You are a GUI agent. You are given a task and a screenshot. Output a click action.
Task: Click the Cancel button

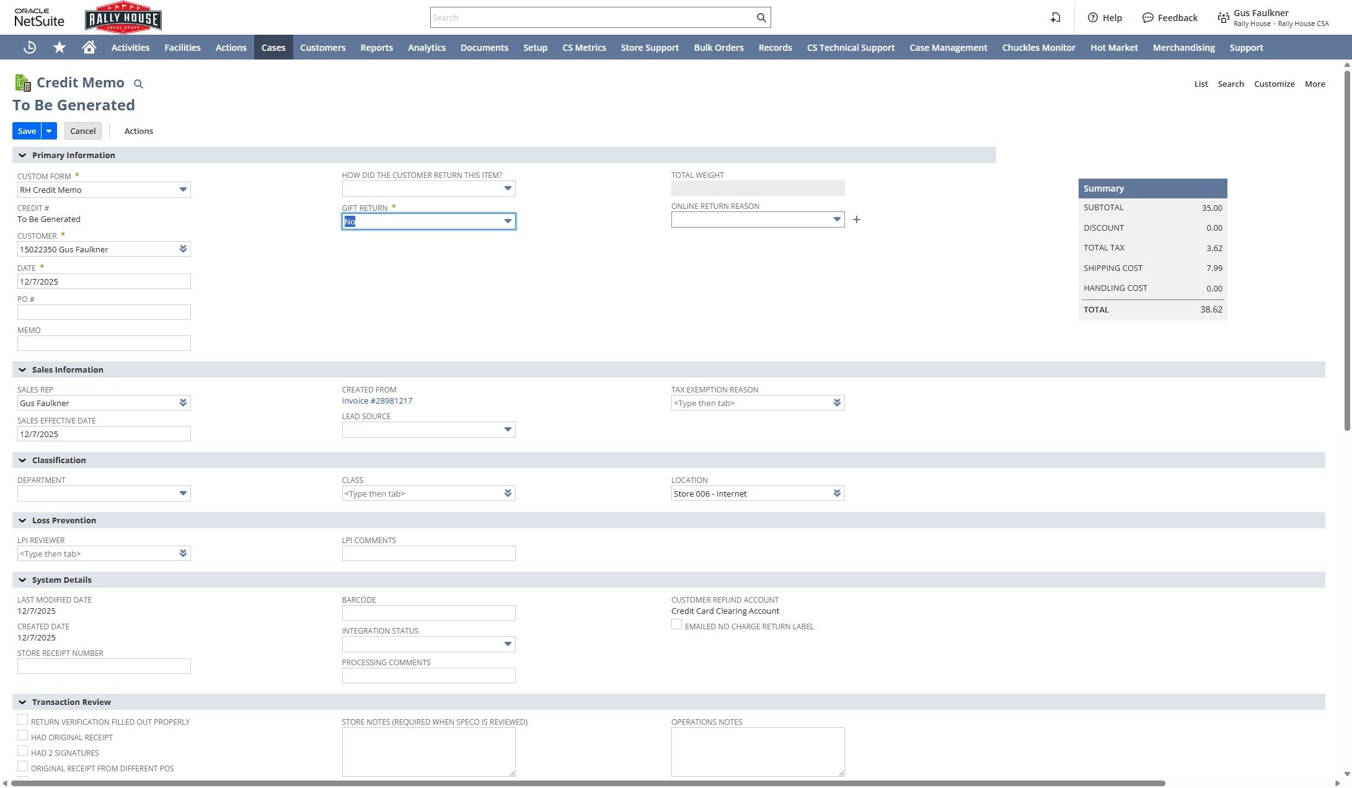point(83,131)
